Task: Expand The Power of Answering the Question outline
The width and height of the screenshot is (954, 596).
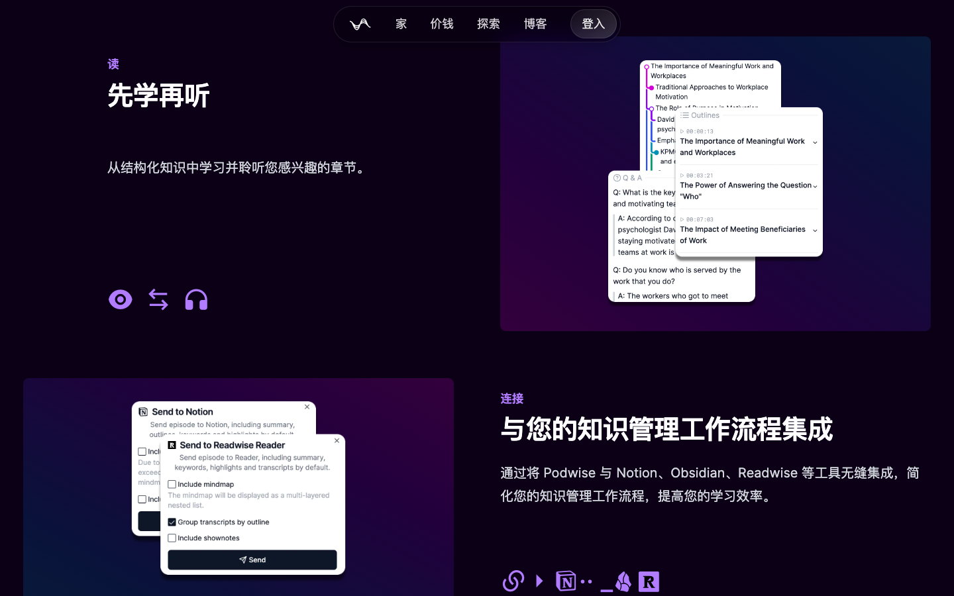Action: tap(815, 186)
